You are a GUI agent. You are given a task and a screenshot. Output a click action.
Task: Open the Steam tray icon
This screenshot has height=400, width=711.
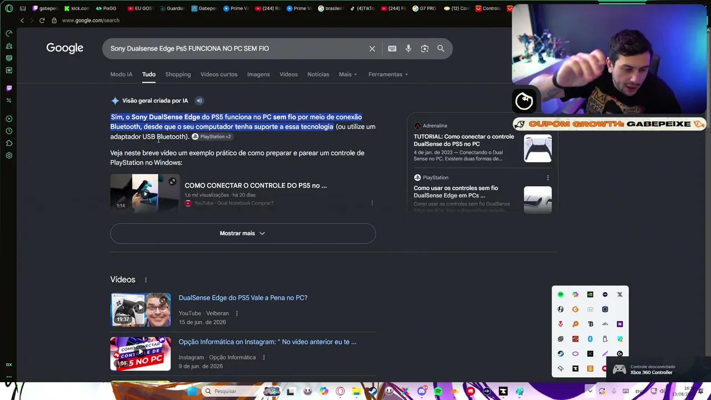560,354
